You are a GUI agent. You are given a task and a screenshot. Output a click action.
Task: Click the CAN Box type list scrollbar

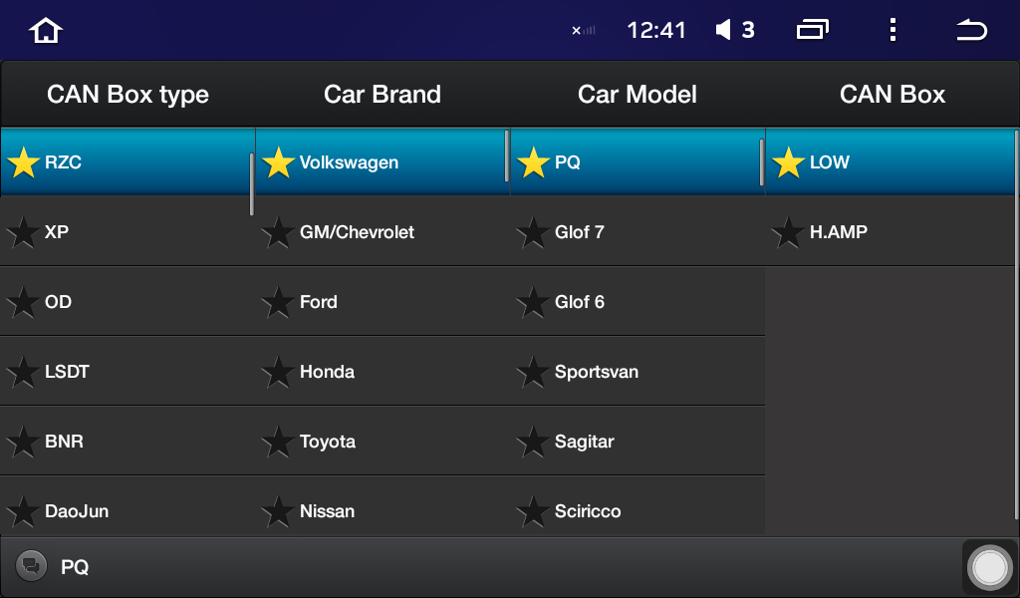coord(252,184)
